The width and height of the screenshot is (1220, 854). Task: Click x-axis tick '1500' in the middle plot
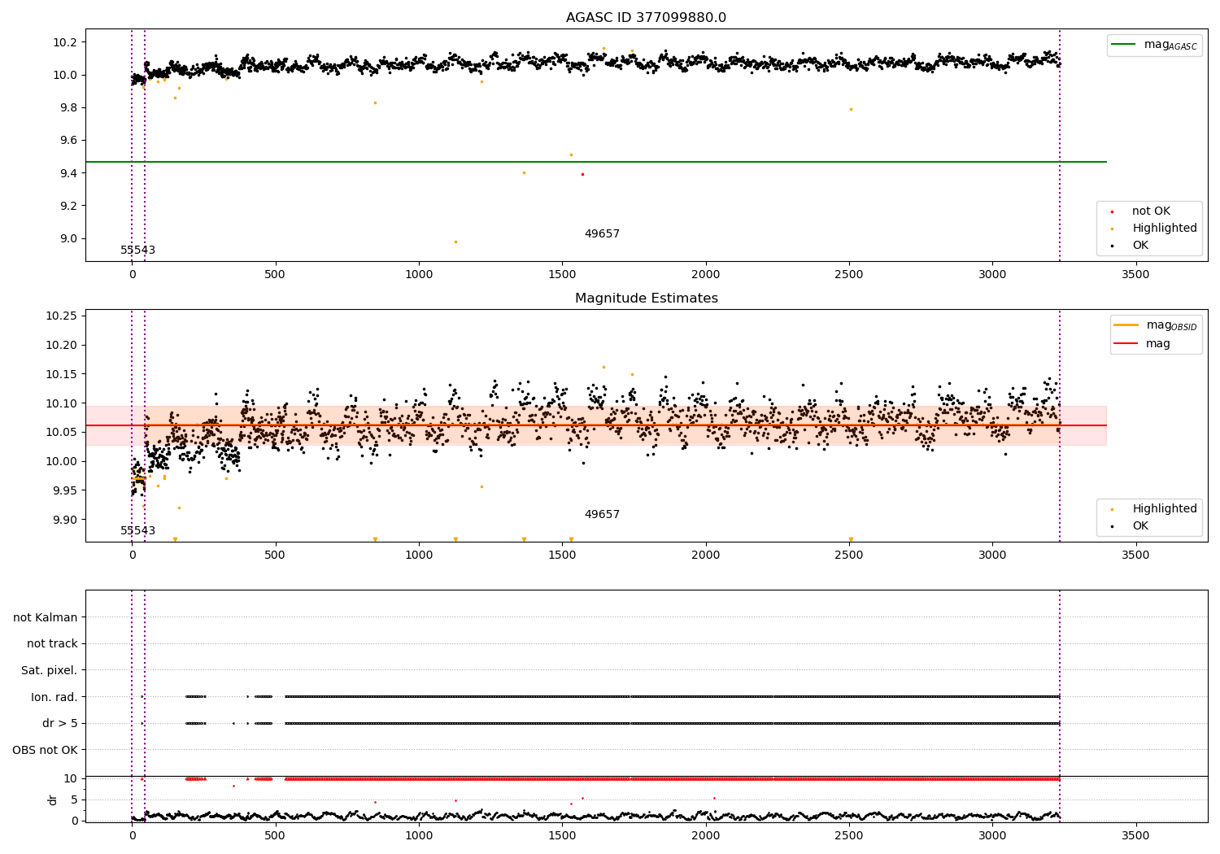(x=562, y=556)
